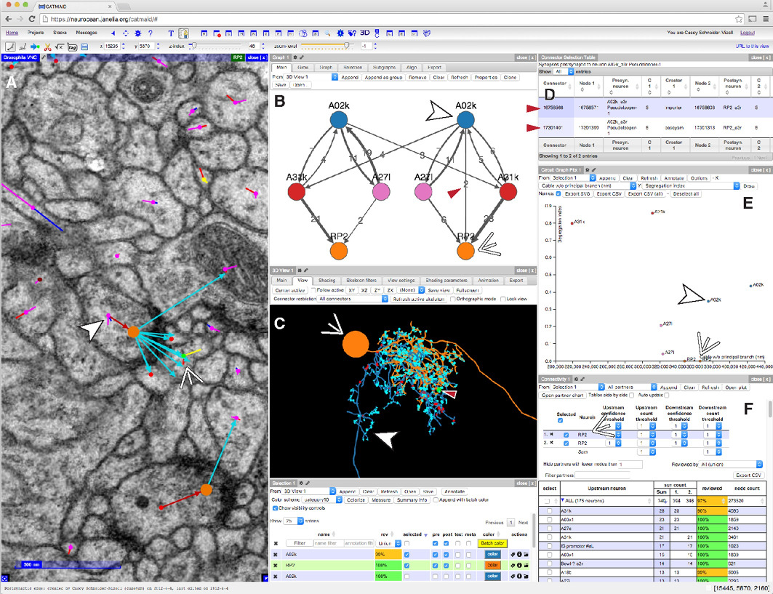
Task: Open the Connector restriction dropdown
Action: [x=351, y=299]
